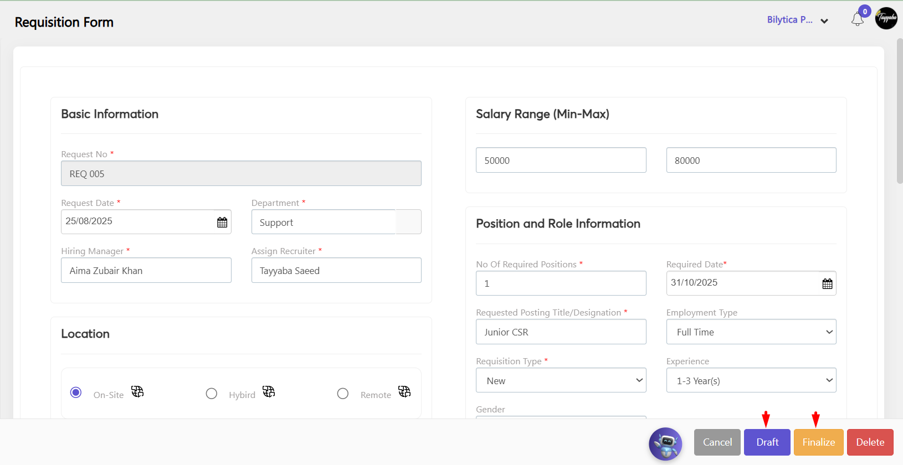This screenshot has width=903, height=465.
Task: Select the Remote location radio
Action: 343,394
